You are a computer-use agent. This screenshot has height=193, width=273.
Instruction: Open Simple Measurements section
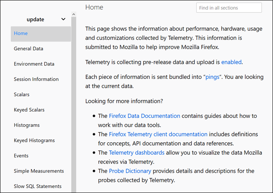[39, 171]
